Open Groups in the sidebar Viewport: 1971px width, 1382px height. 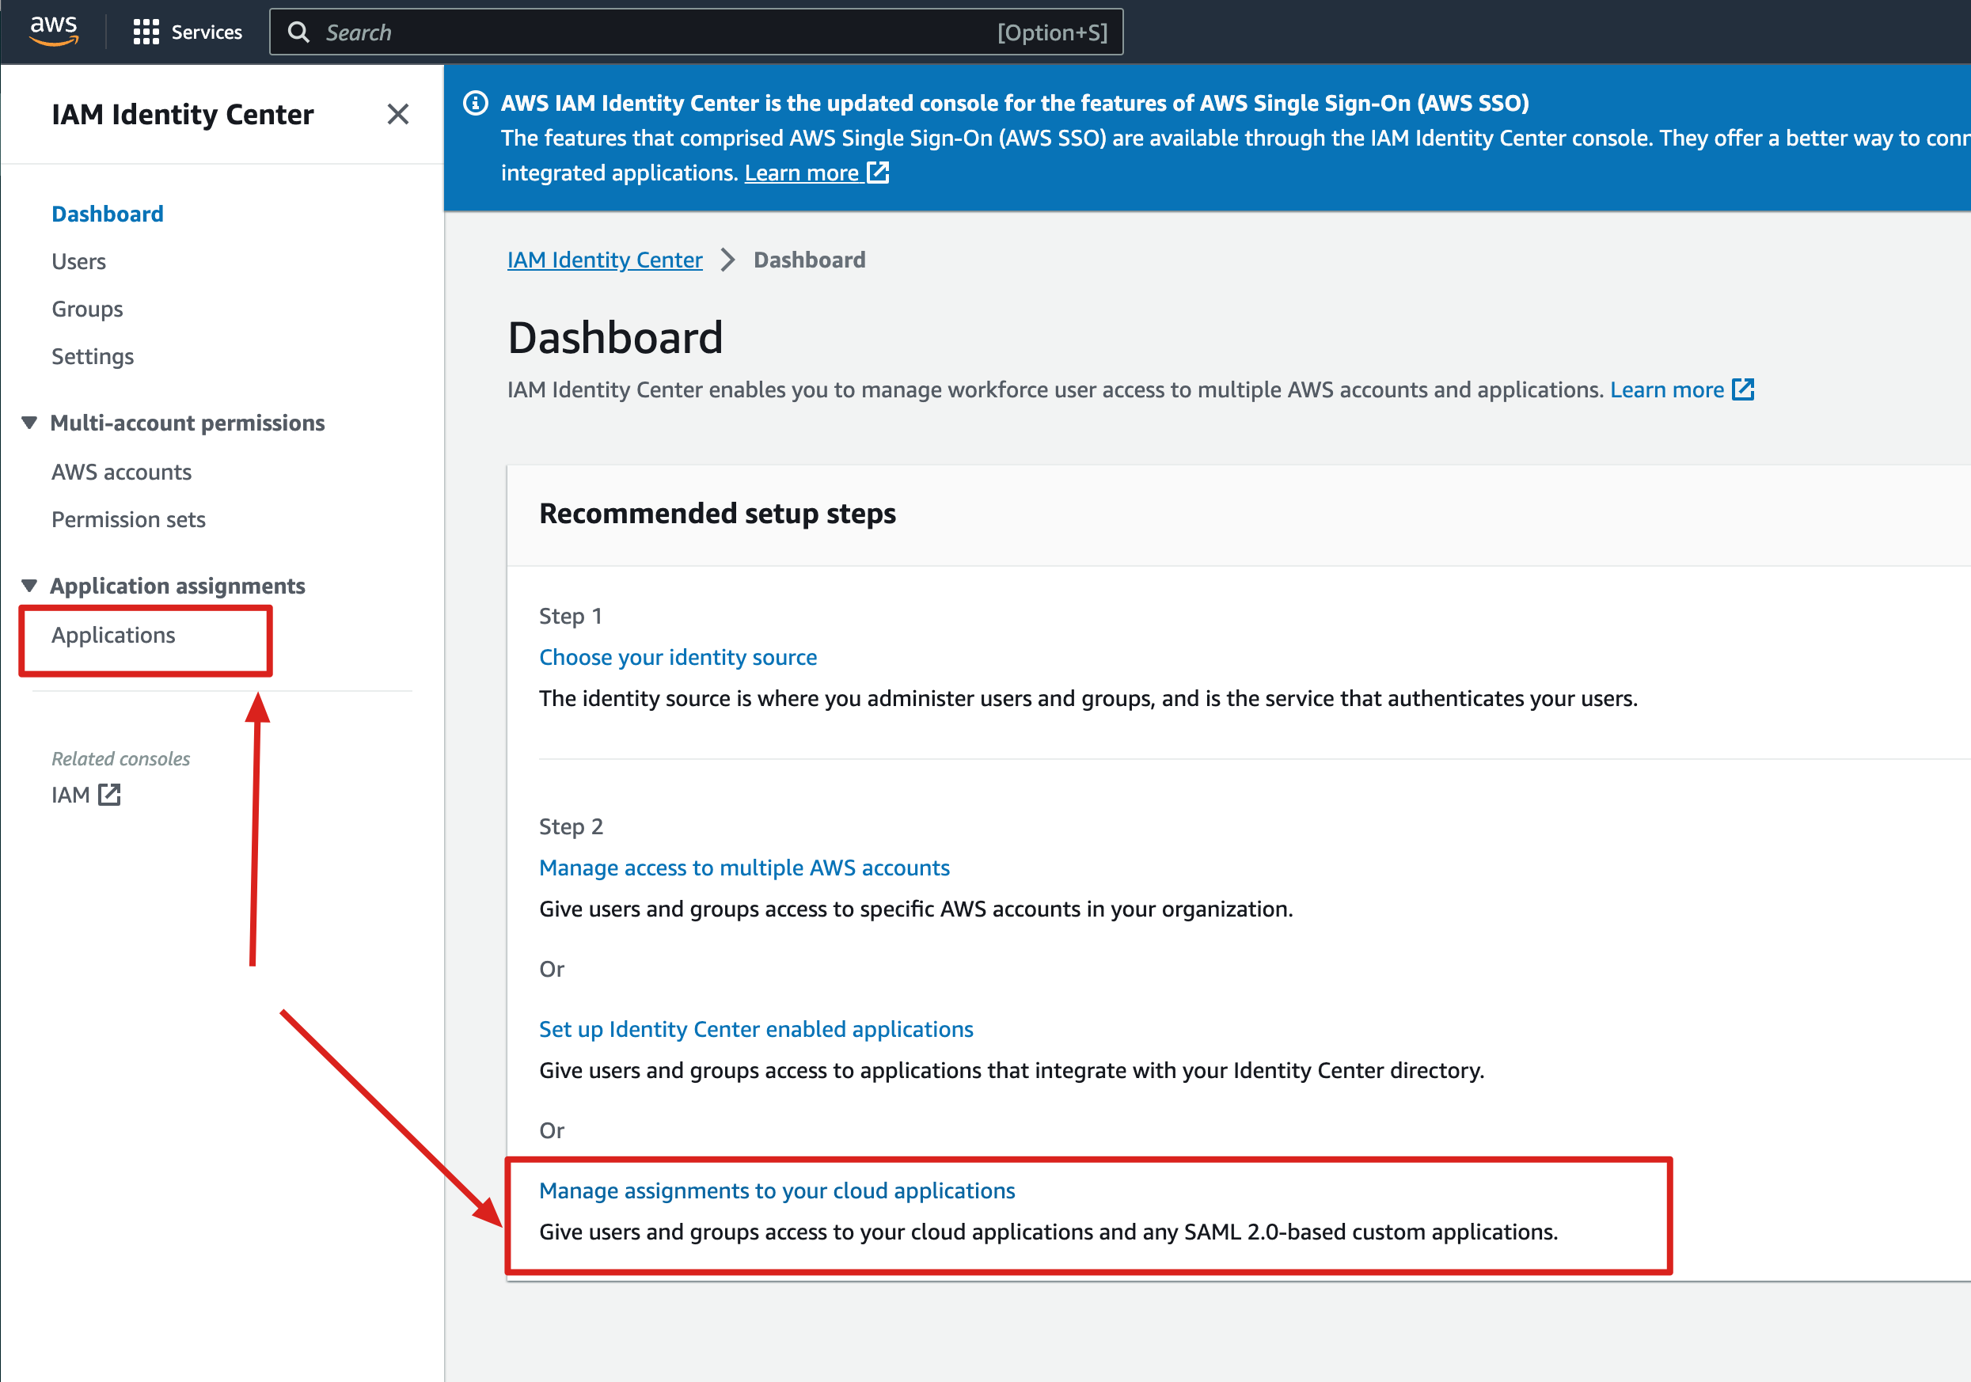point(87,308)
